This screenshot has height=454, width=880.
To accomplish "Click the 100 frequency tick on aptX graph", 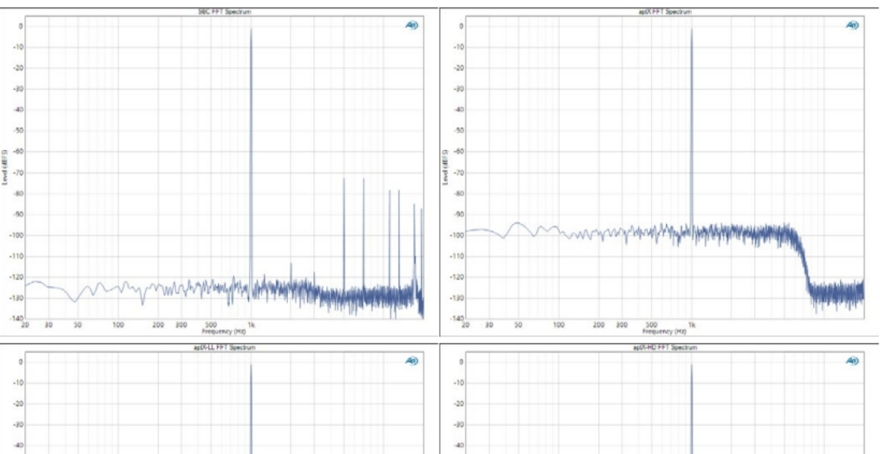I will pos(558,325).
